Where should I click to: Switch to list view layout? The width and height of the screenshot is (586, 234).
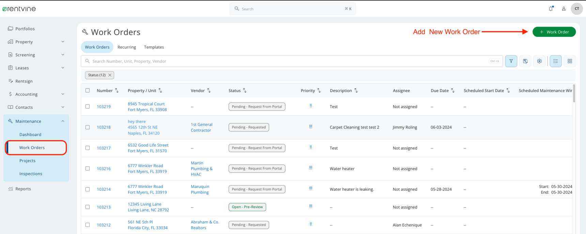click(555, 61)
